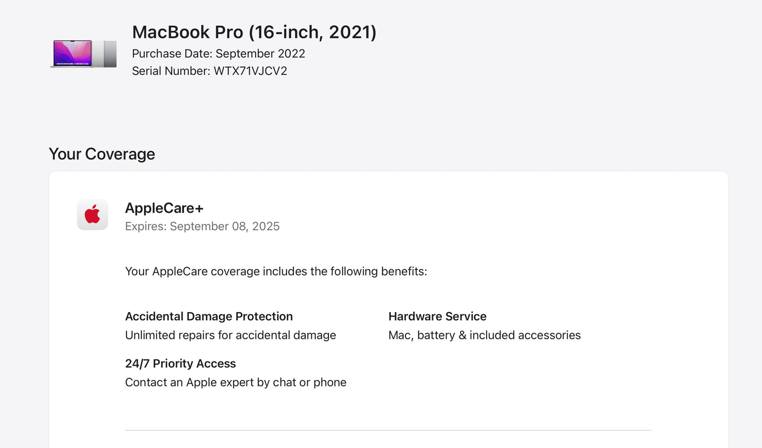Click the AppleCare coverage benefits sentence
762x448 pixels.
coord(276,271)
